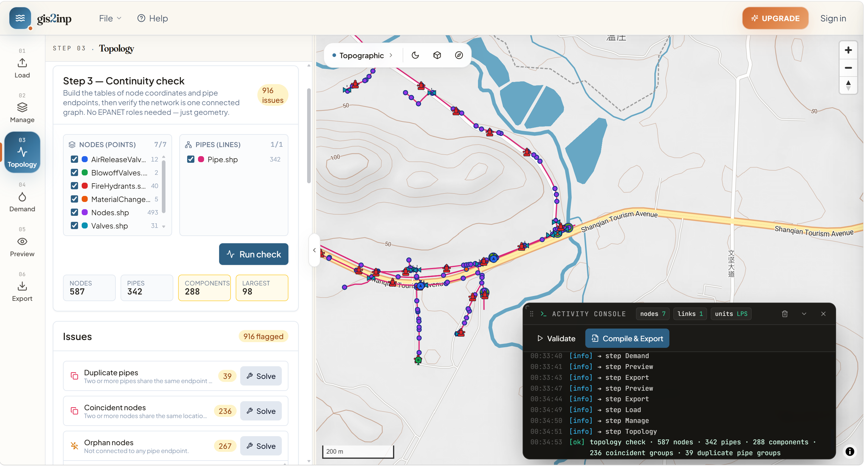Viewport: 865px width, 466px height.
Task: Reset map bearing to north
Action: coord(848,85)
